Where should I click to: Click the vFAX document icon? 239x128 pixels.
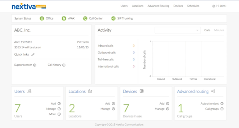coord(64,18)
